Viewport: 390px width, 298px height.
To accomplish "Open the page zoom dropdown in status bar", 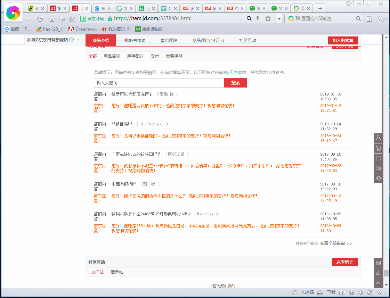I will (x=382, y=292).
